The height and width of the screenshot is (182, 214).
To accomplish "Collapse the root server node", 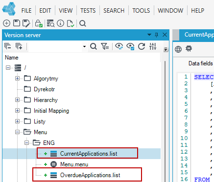I will pyautogui.click(x=8, y=67).
